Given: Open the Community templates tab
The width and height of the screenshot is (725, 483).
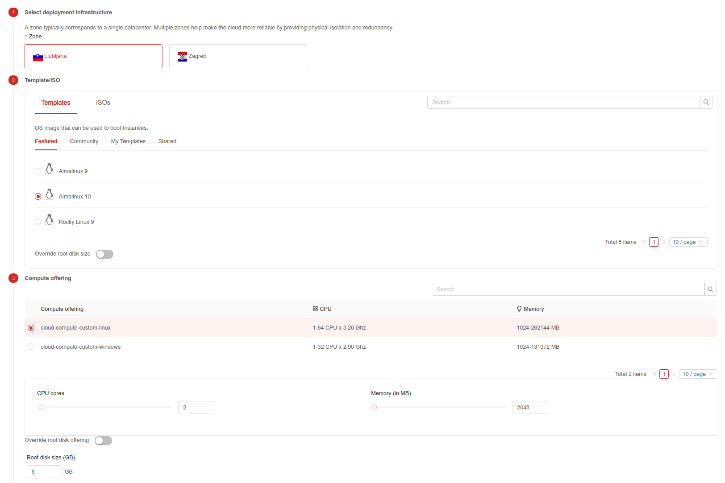Looking at the screenshot, I should [x=84, y=141].
